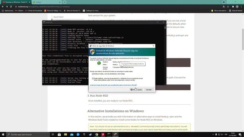Show hidden tray icons chevron
This screenshot has width=244, height=137.
(213, 134)
